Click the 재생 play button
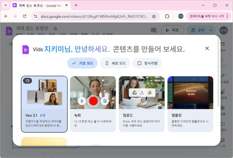Screen dimensions: 233x158 click(x=172, y=30)
